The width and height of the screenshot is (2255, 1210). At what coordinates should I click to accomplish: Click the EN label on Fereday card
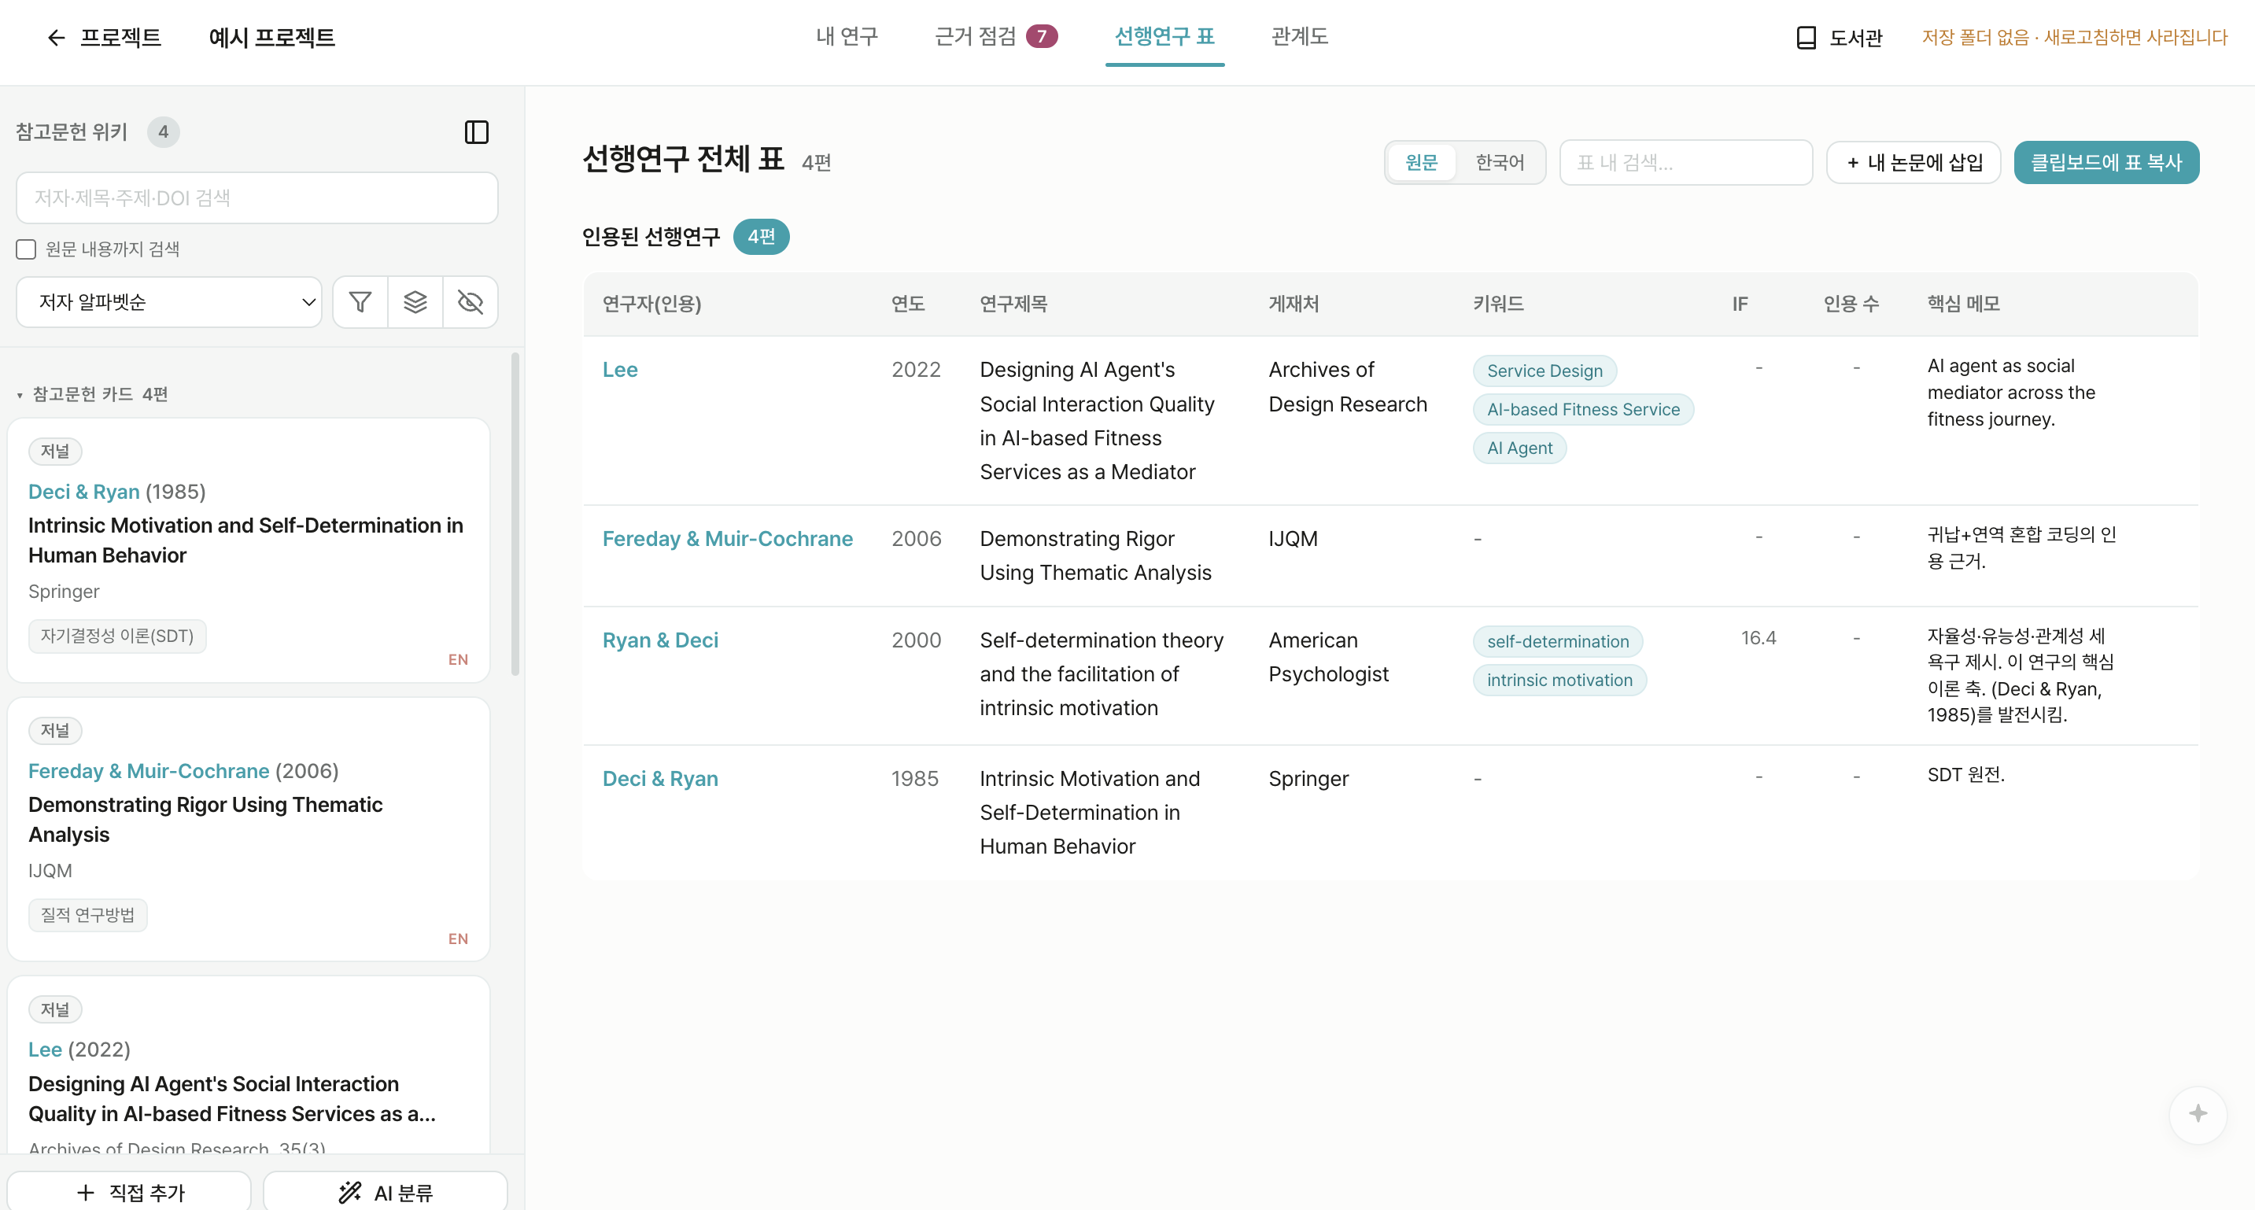(458, 939)
